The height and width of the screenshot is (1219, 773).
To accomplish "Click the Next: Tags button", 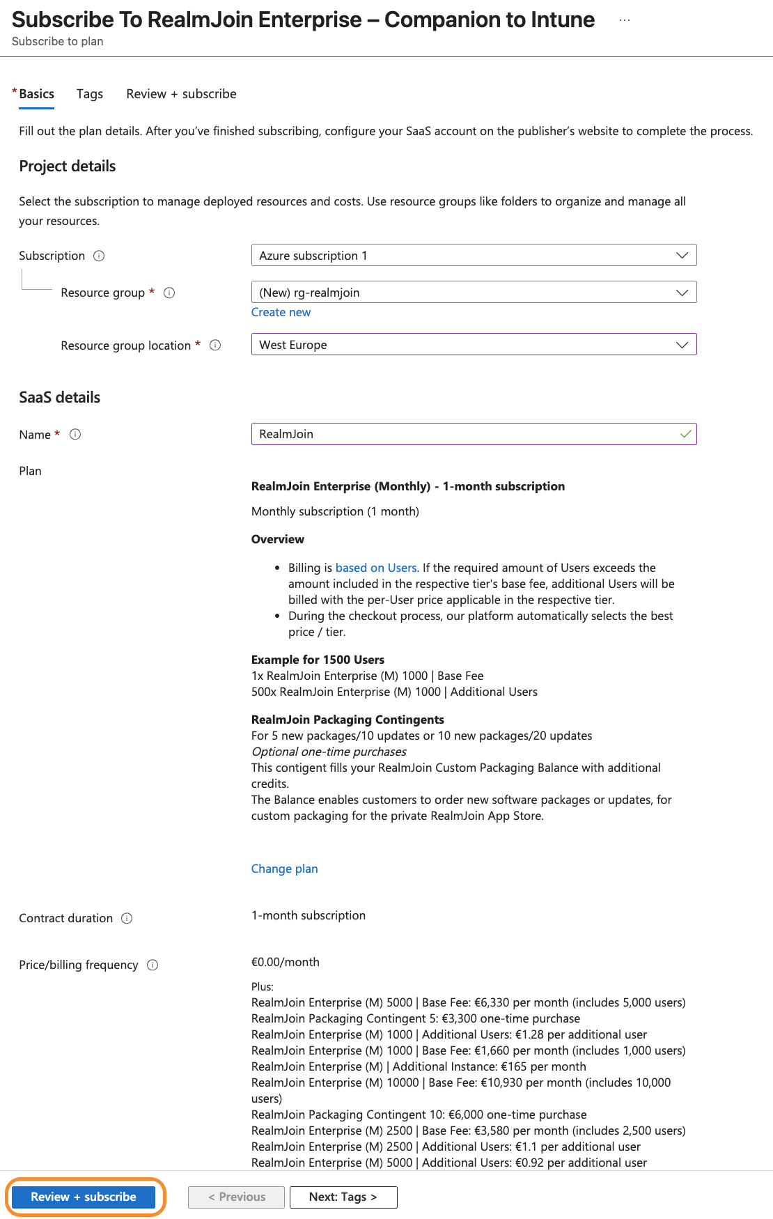I will click(343, 1197).
